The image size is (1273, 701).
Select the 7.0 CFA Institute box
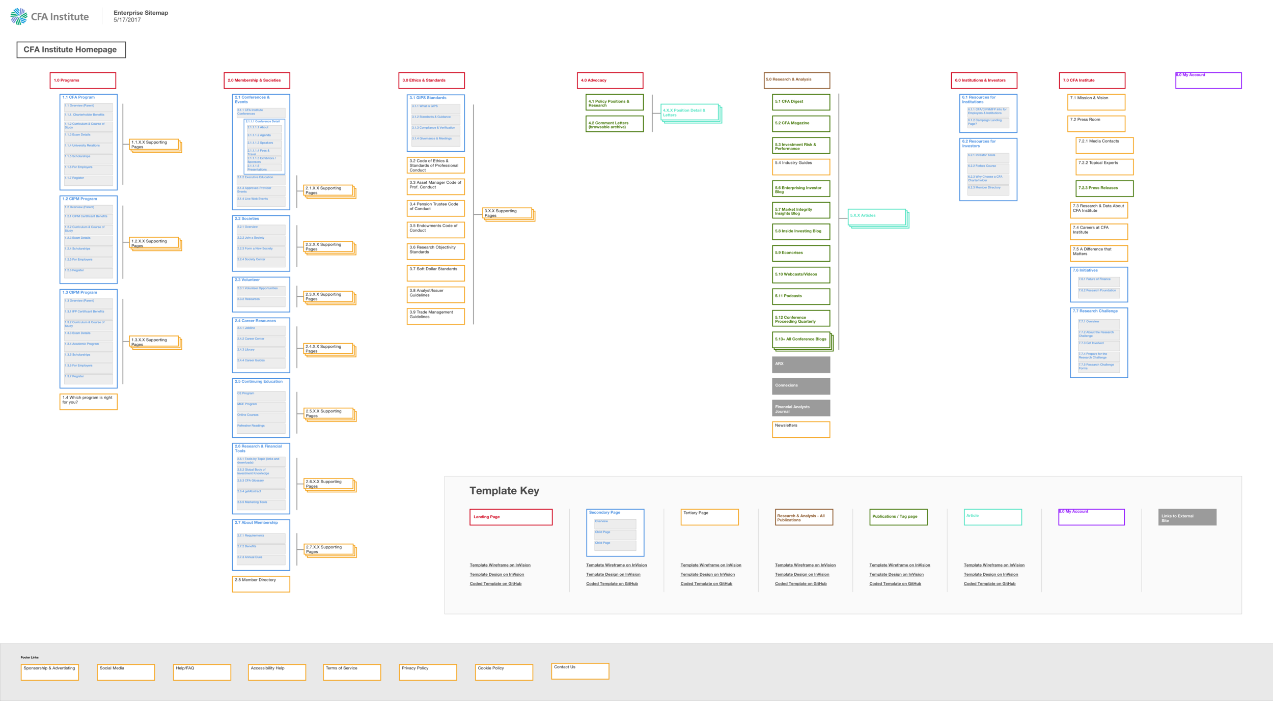click(x=1092, y=80)
